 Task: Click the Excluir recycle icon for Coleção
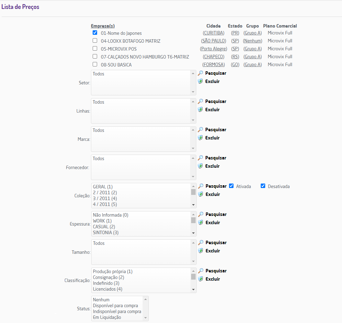pos(200,194)
